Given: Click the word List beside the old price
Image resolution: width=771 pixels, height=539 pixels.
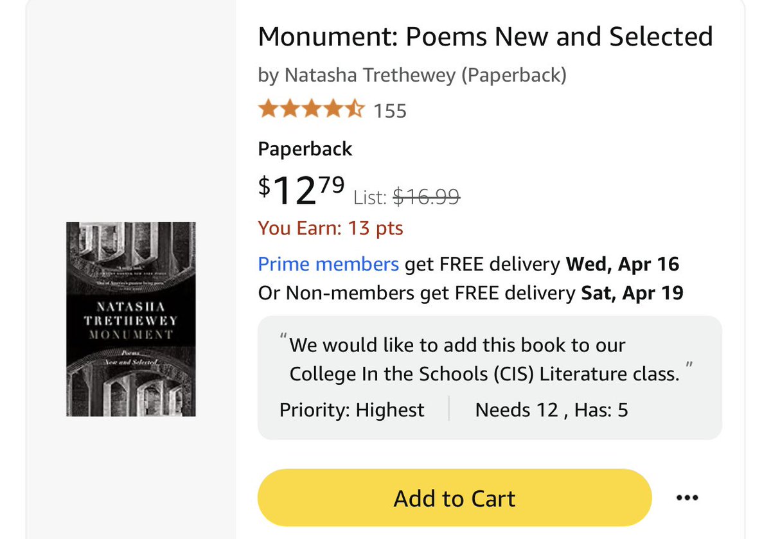Looking at the screenshot, I should pos(369,199).
